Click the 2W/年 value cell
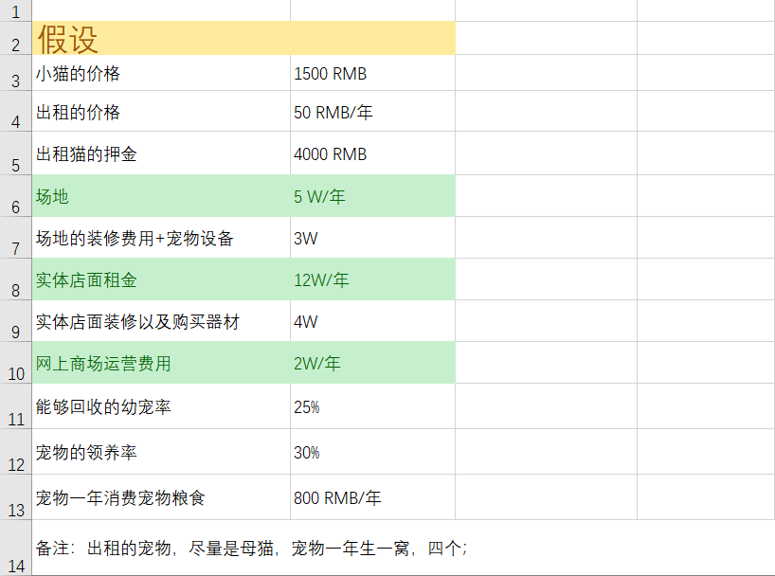Viewport: 775px width, 576px height. tap(317, 364)
